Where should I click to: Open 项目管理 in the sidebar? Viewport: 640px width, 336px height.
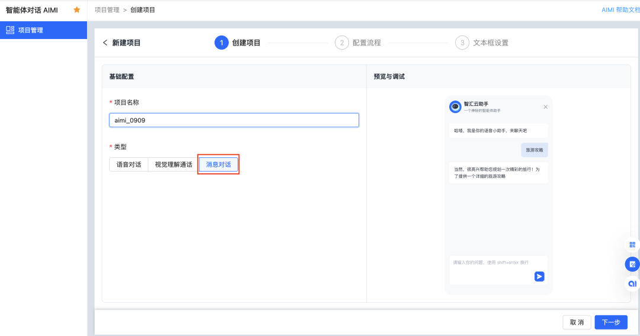tap(43, 30)
